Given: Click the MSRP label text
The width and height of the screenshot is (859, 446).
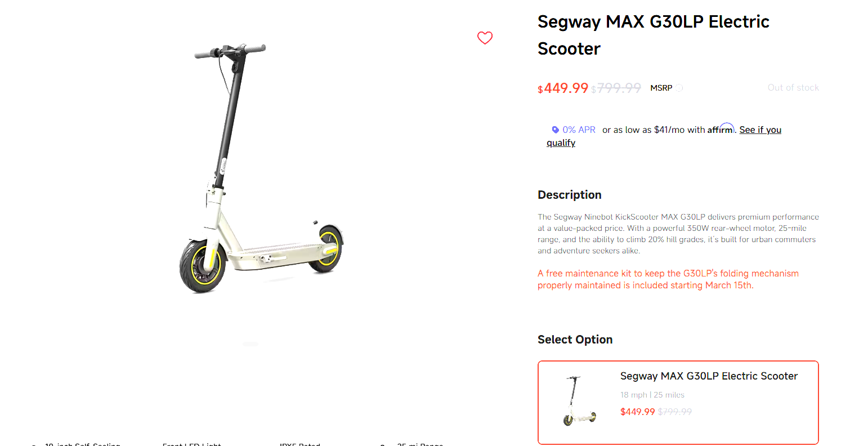Looking at the screenshot, I should (661, 88).
